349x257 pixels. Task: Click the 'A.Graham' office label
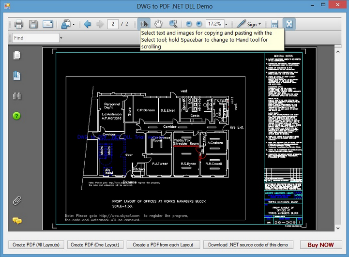click(215, 143)
